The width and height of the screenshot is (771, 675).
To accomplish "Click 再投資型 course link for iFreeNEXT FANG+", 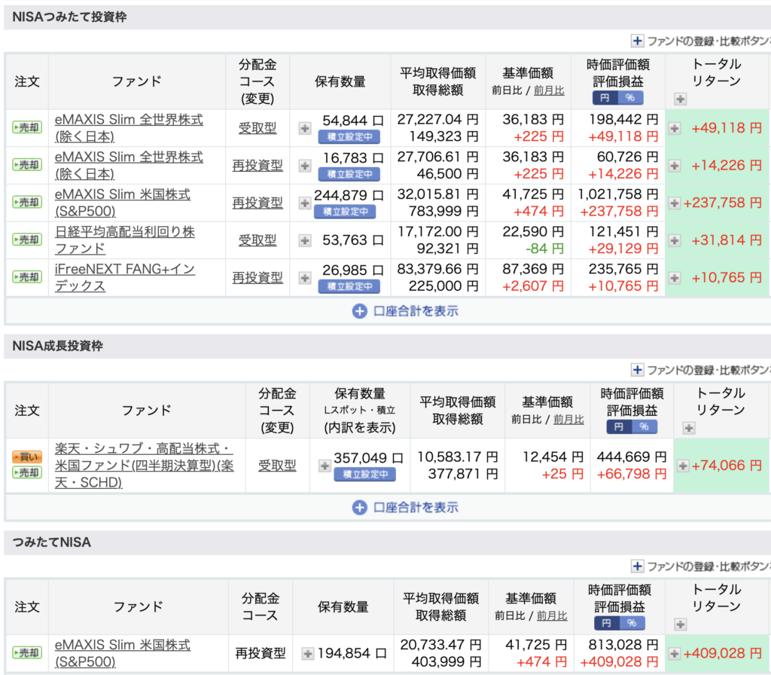I will (258, 277).
